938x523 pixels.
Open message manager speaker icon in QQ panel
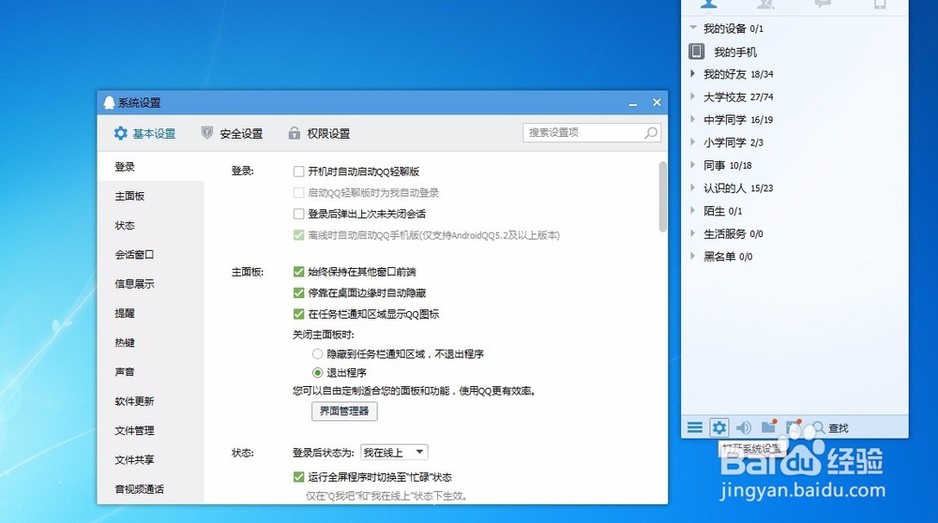744,427
